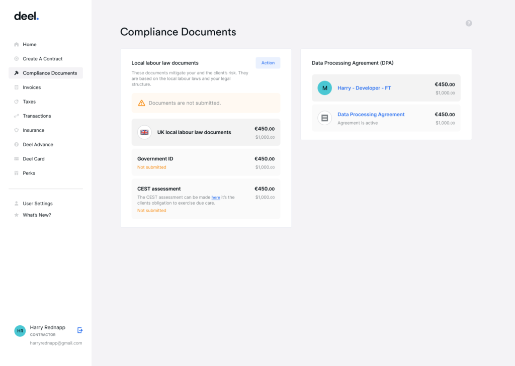Open Harry - Developer - FT contract link
This screenshot has width=515, height=366.
364,88
